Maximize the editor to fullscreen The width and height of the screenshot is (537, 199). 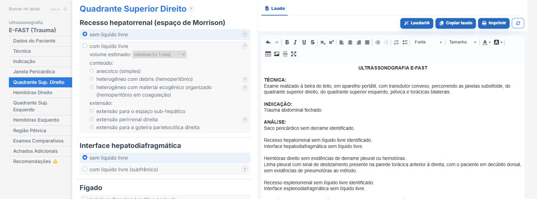(x=294, y=54)
